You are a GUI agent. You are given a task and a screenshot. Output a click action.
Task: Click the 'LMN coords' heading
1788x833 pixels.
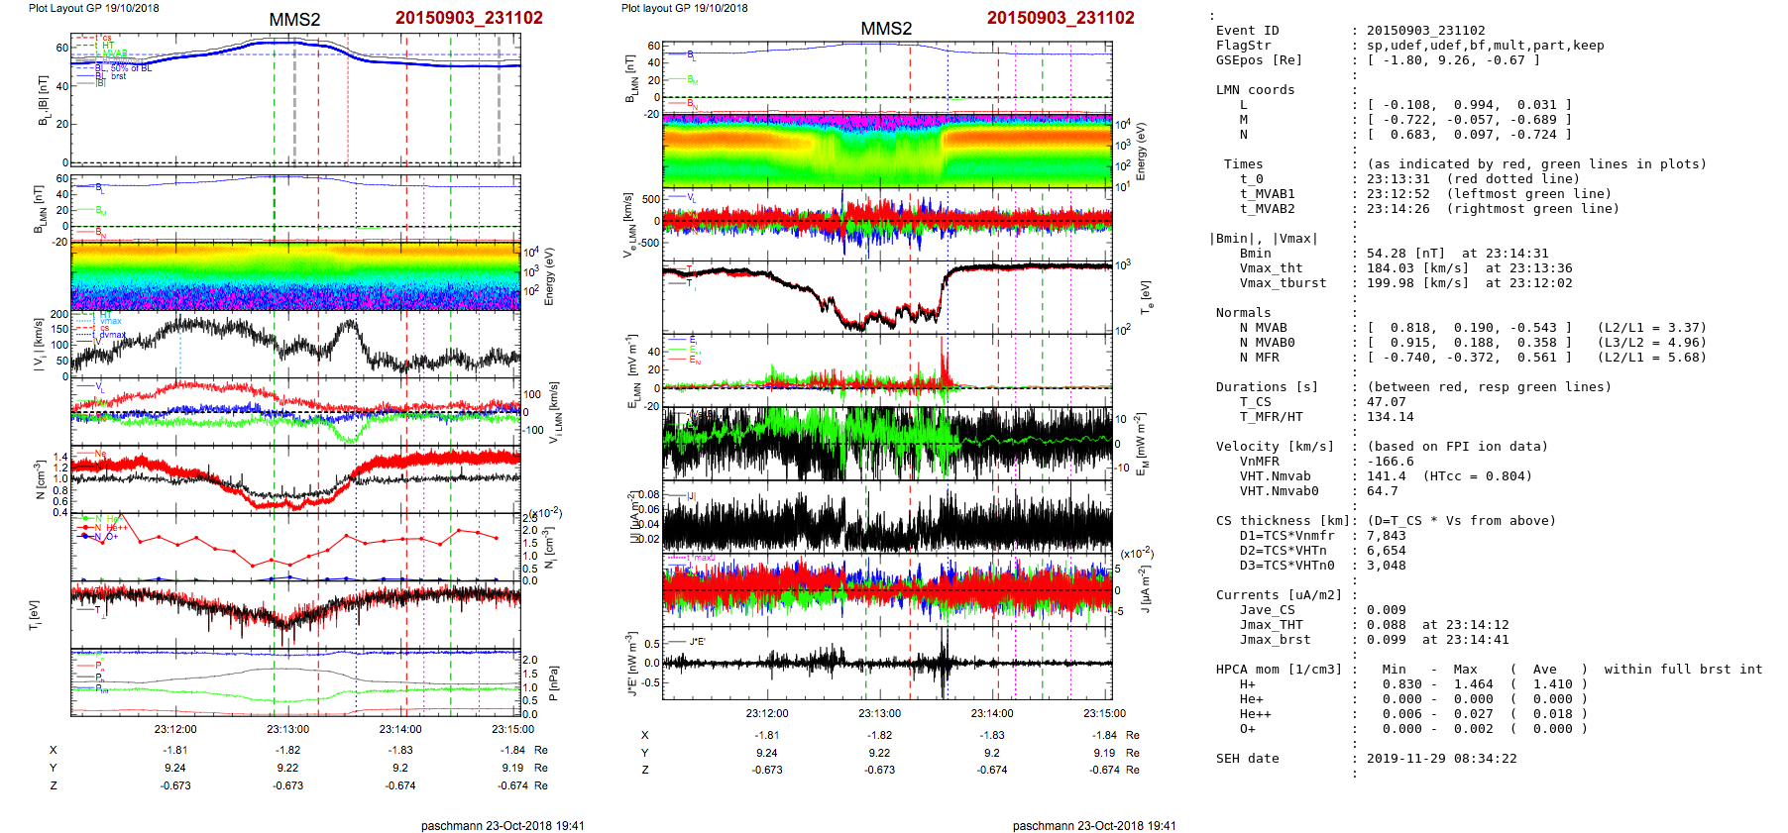tap(1255, 90)
